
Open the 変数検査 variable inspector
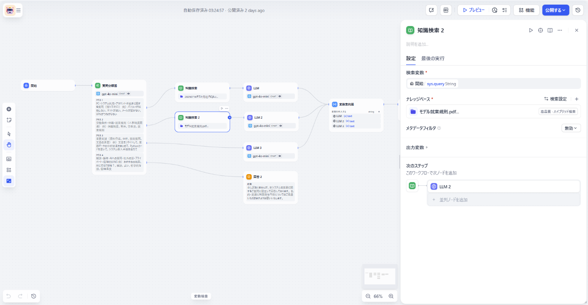coord(201,296)
